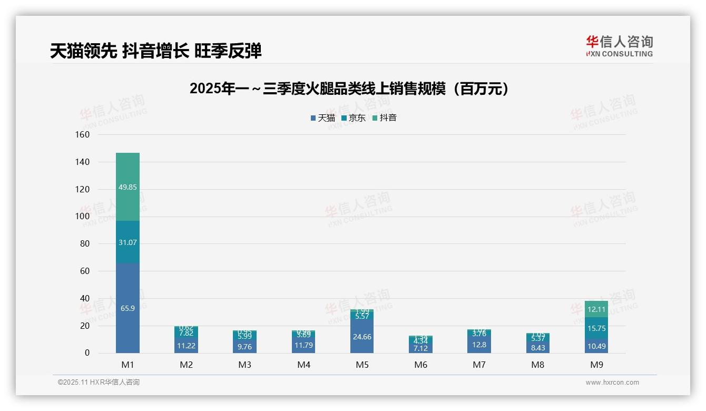This screenshot has width=706, height=411.
Task: Expand the M9 bar breakdown
Action: (596, 327)
